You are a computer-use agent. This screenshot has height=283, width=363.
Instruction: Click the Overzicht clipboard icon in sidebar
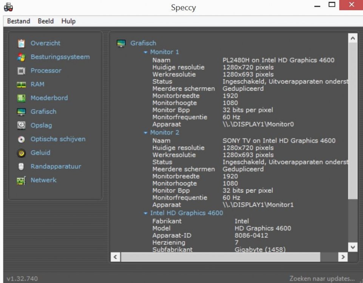(22, 43)
